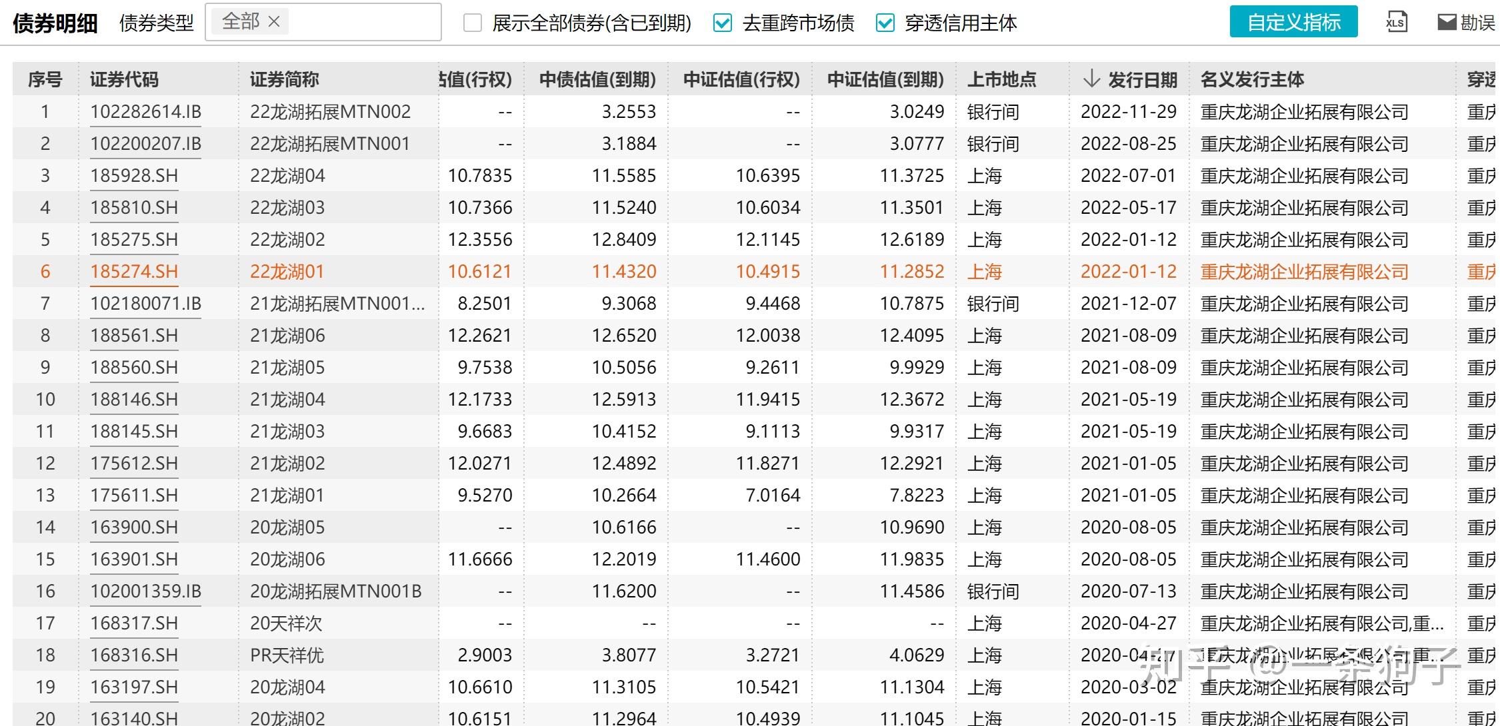Screen dimensions: 1500x726
Task: Select bond name 20龙湖04
Action: pos(287,687)
